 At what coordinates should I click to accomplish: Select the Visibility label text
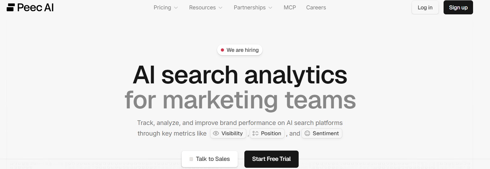pyautogui.click(x=232, y=133)
